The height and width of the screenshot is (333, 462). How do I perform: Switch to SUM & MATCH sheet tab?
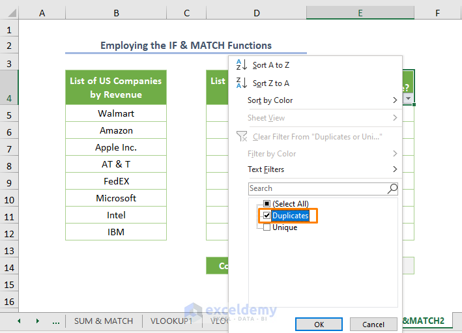pos(104,321)
